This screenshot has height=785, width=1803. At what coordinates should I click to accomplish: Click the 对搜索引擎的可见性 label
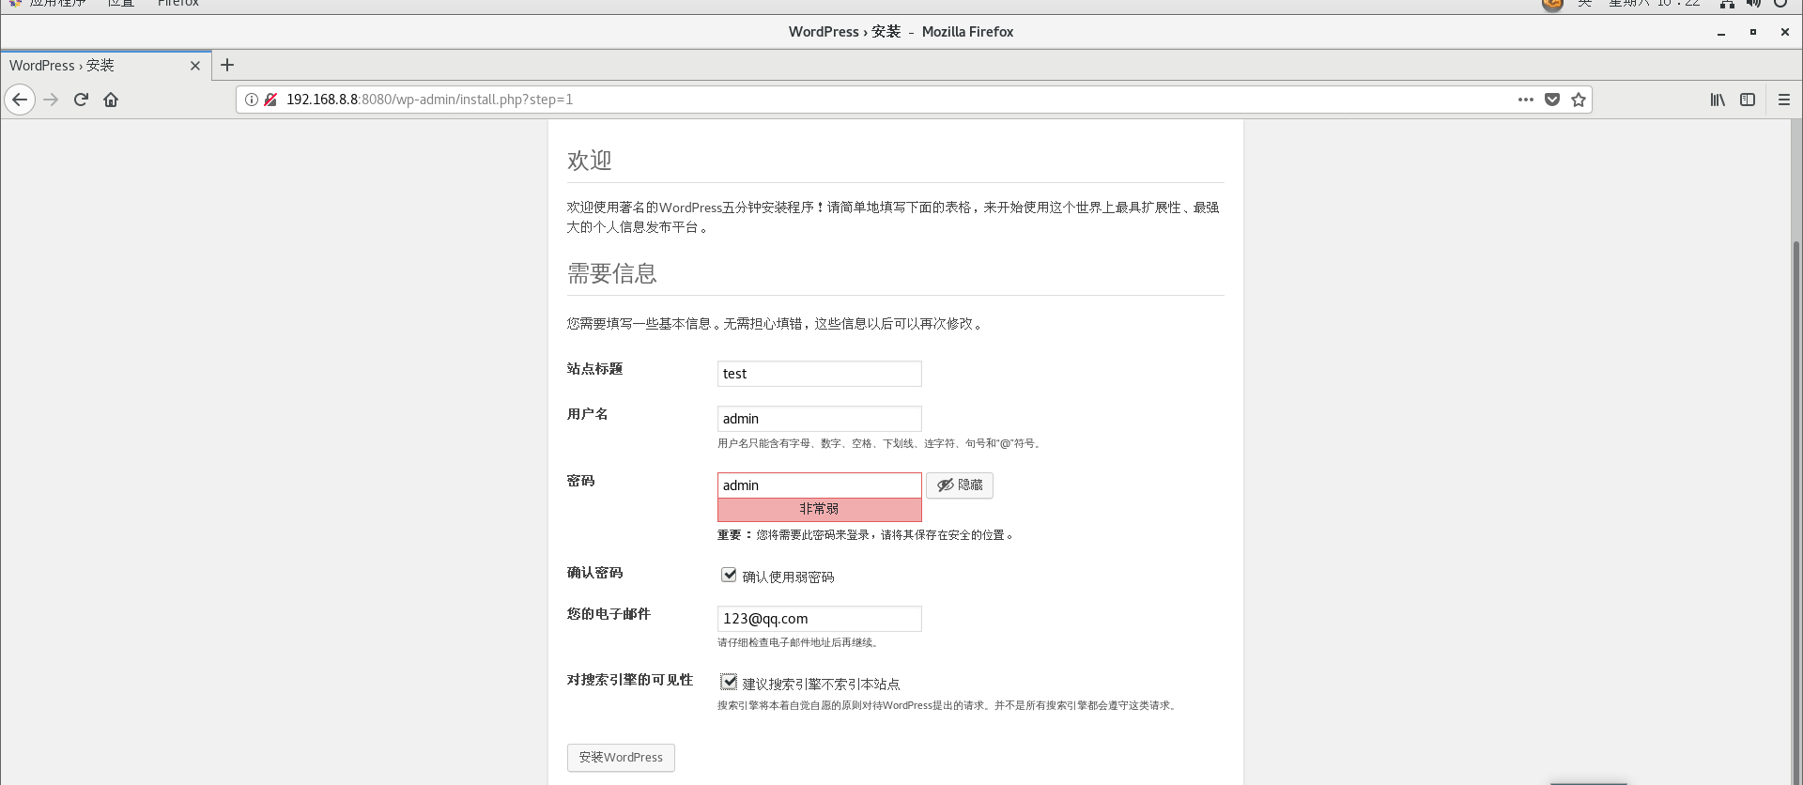coord(629,680)
